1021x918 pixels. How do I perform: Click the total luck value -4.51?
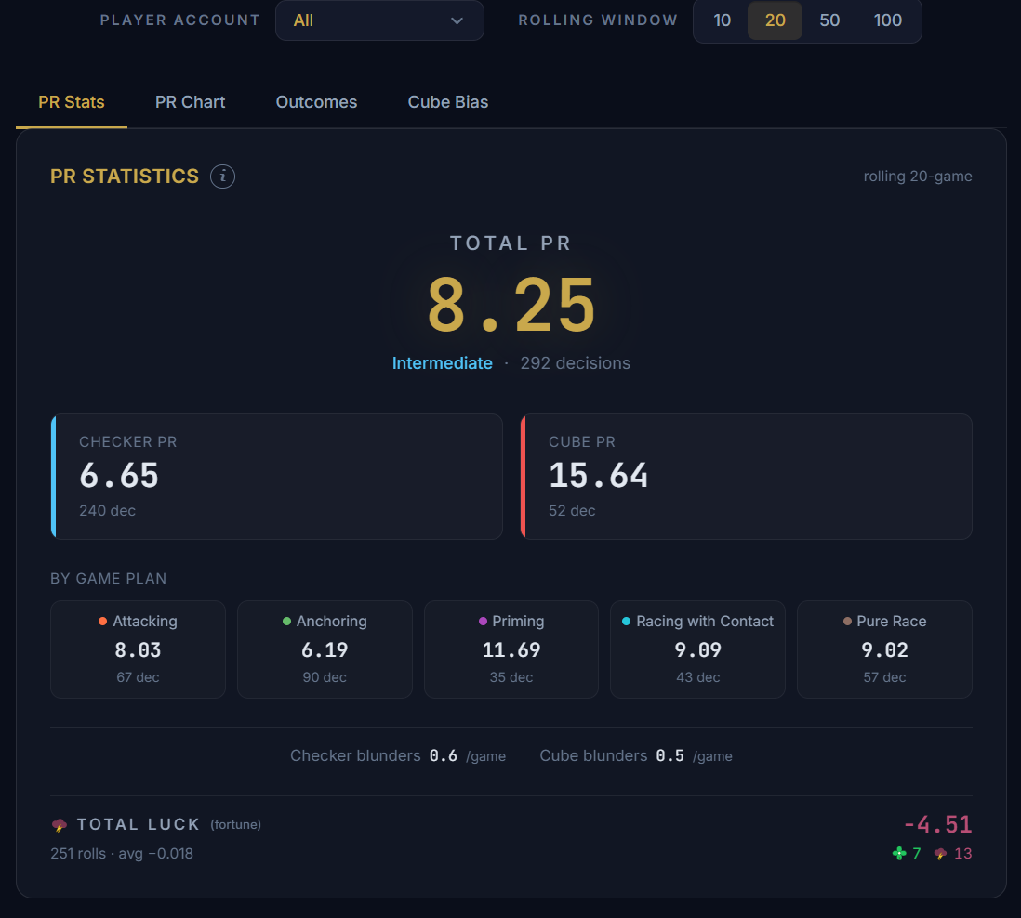937,824
